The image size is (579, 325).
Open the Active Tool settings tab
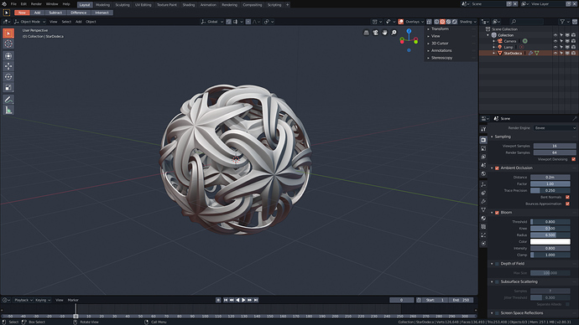pyautogui.click(x=483, y=129)
